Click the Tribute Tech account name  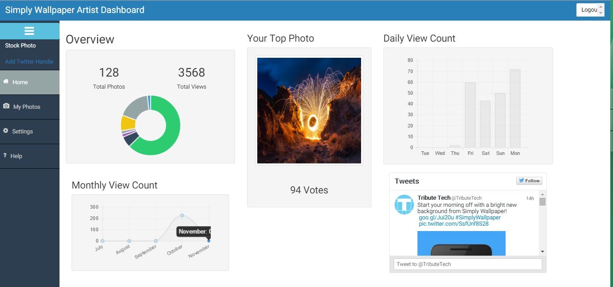coord(434,198)
